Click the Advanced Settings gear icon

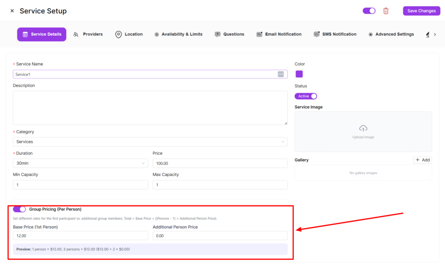tap(370, 34)
